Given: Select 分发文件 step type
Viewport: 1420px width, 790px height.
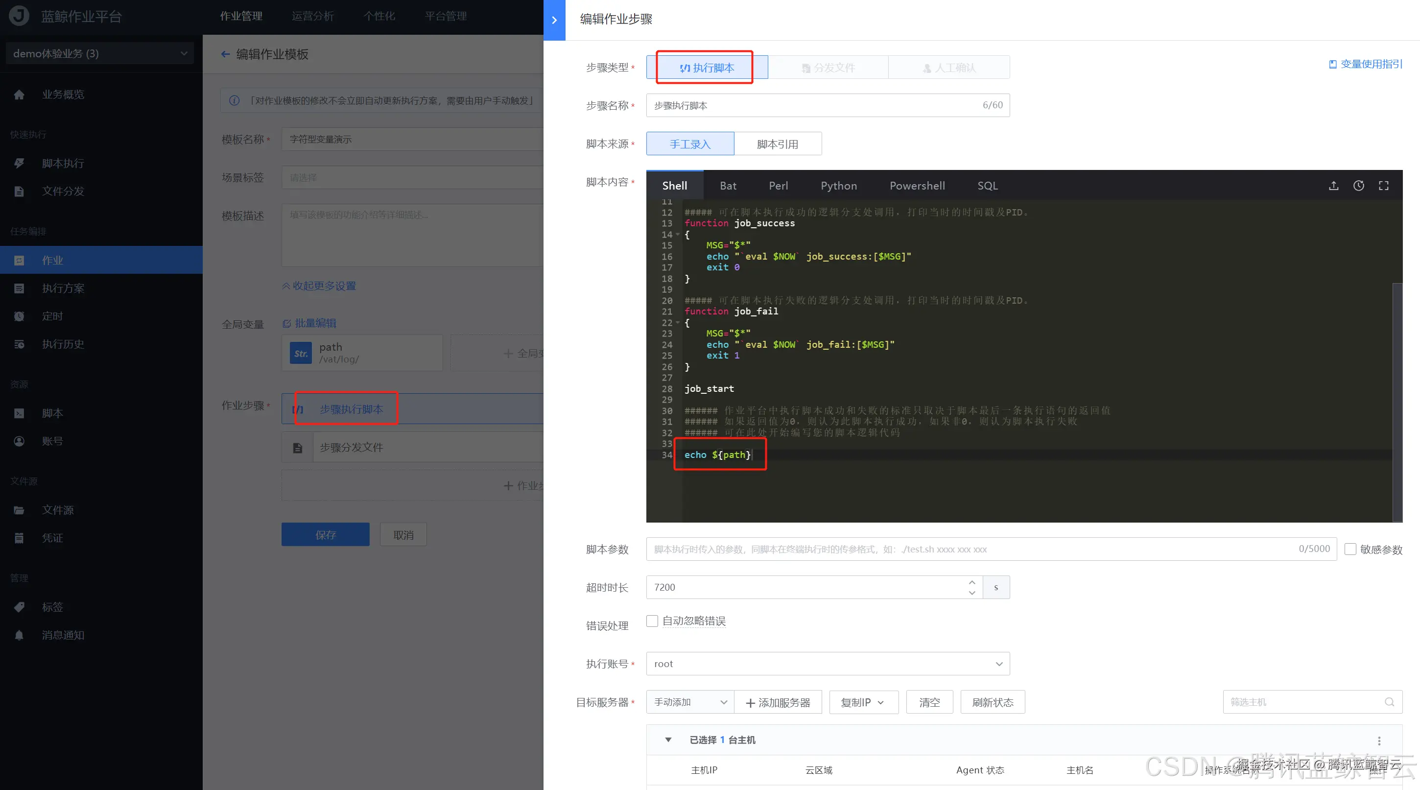Looking at the screenshot, I should [x=828, y=68].
